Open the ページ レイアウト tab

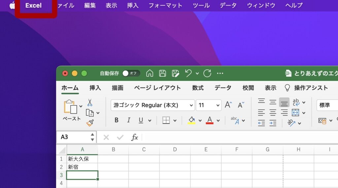point(157,88)
